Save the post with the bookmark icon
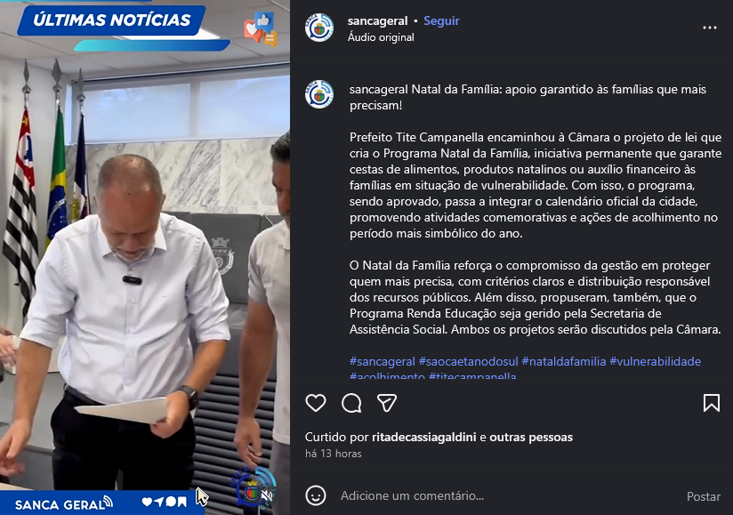Screen dimensions: 733x515 (x=712, y=403)
